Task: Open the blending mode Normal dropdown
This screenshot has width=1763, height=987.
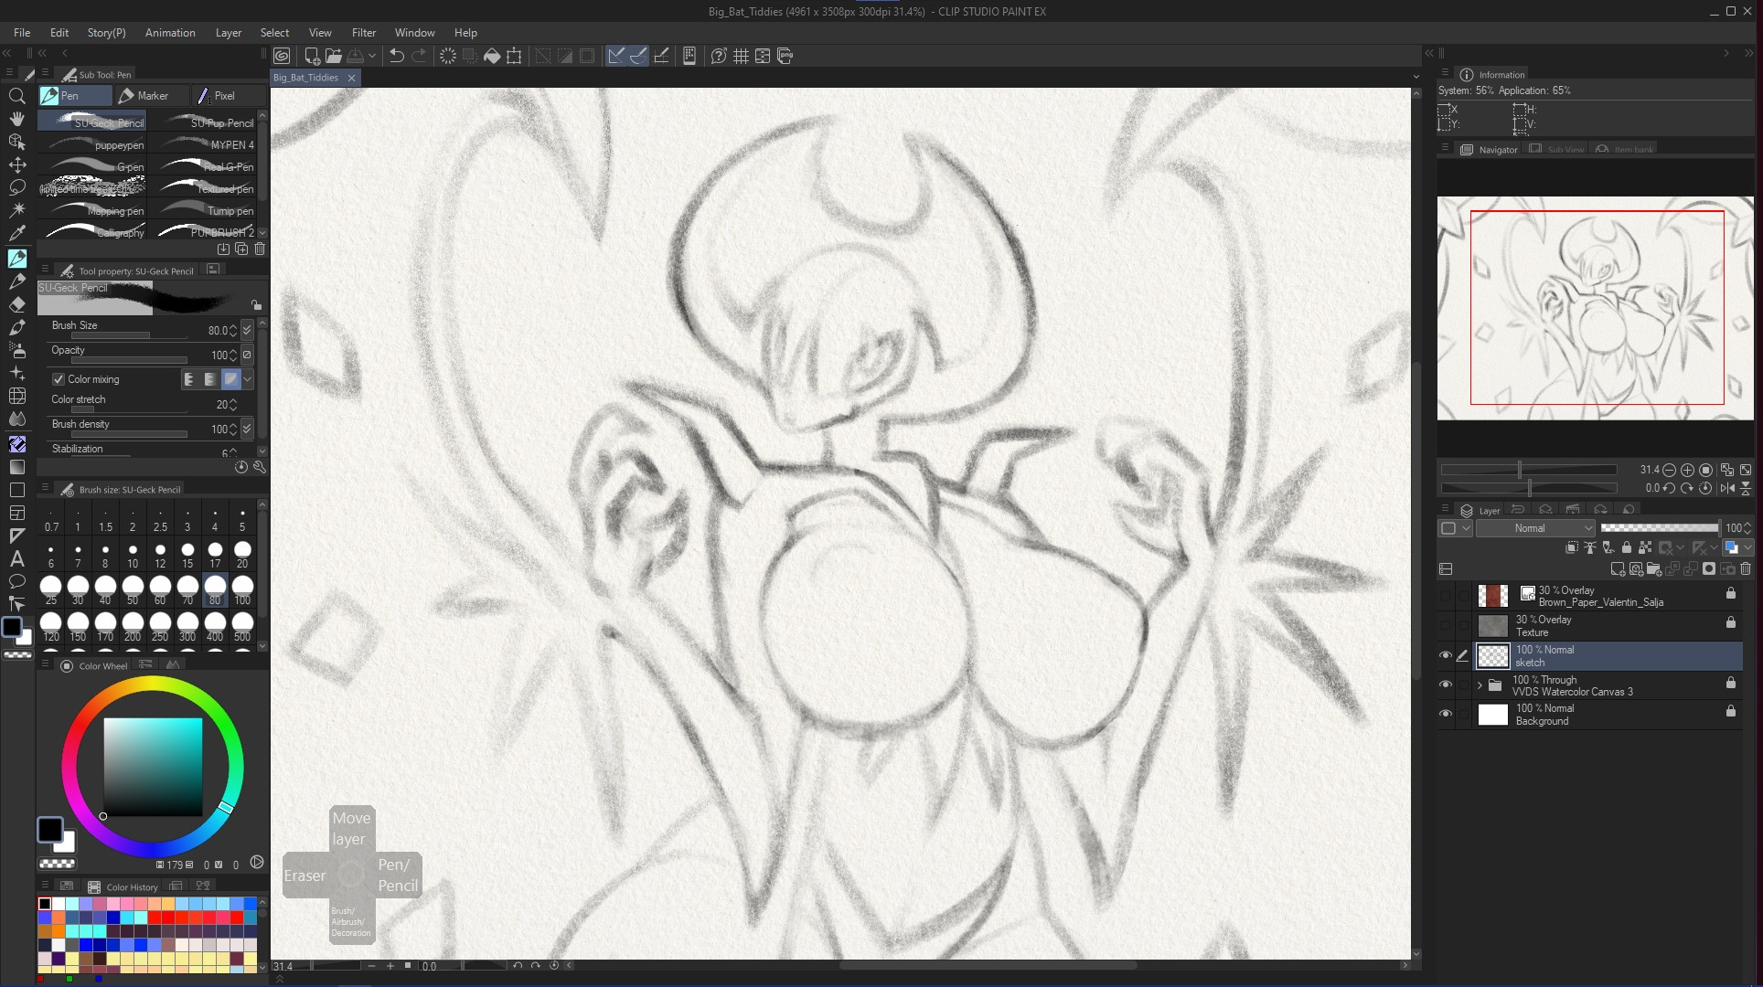Action: [1536, 528]
